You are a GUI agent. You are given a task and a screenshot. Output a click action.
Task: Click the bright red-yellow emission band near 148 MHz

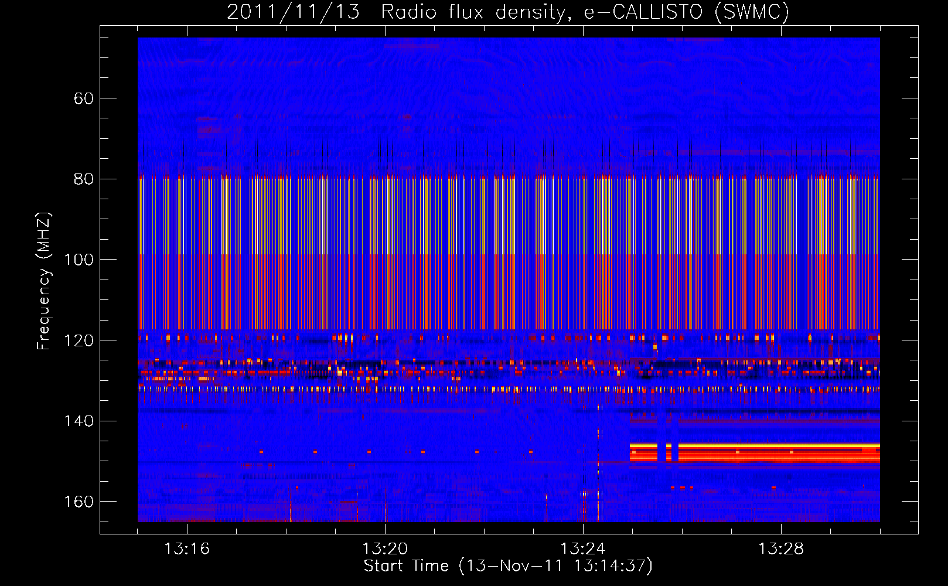pyautogui.click(x=755, y=452)
